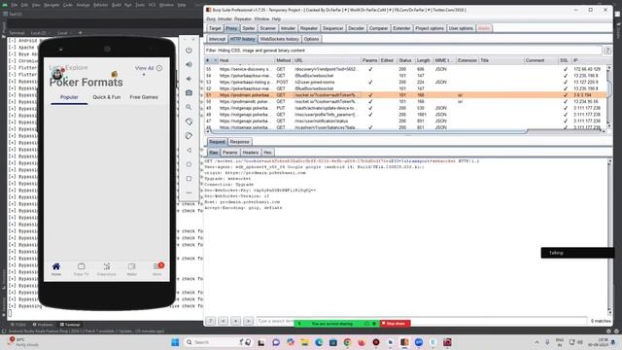This screenshot has height=350, width=622.
Task: Open WebSockets history sub-tab
Action: point(279,39)
